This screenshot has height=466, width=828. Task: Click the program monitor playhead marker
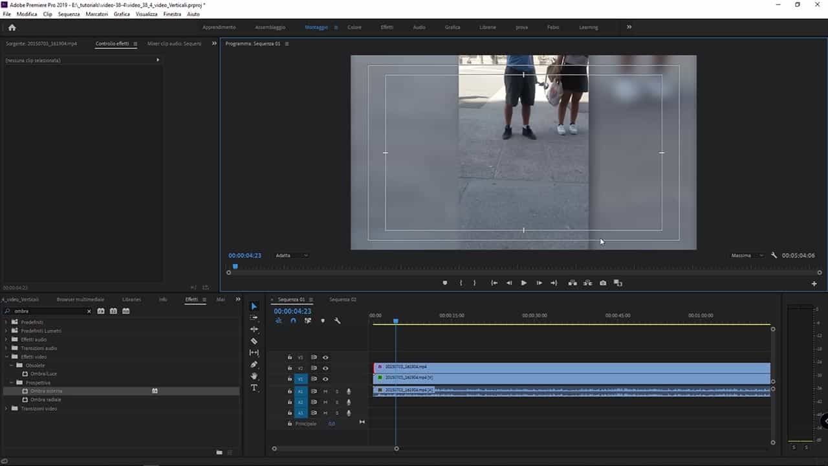coord(235,266)
